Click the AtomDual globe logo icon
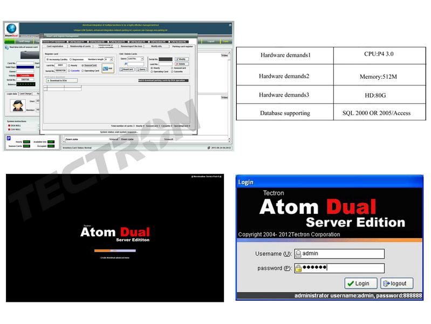This screenshot has width=431, height=324. [11, 28]
